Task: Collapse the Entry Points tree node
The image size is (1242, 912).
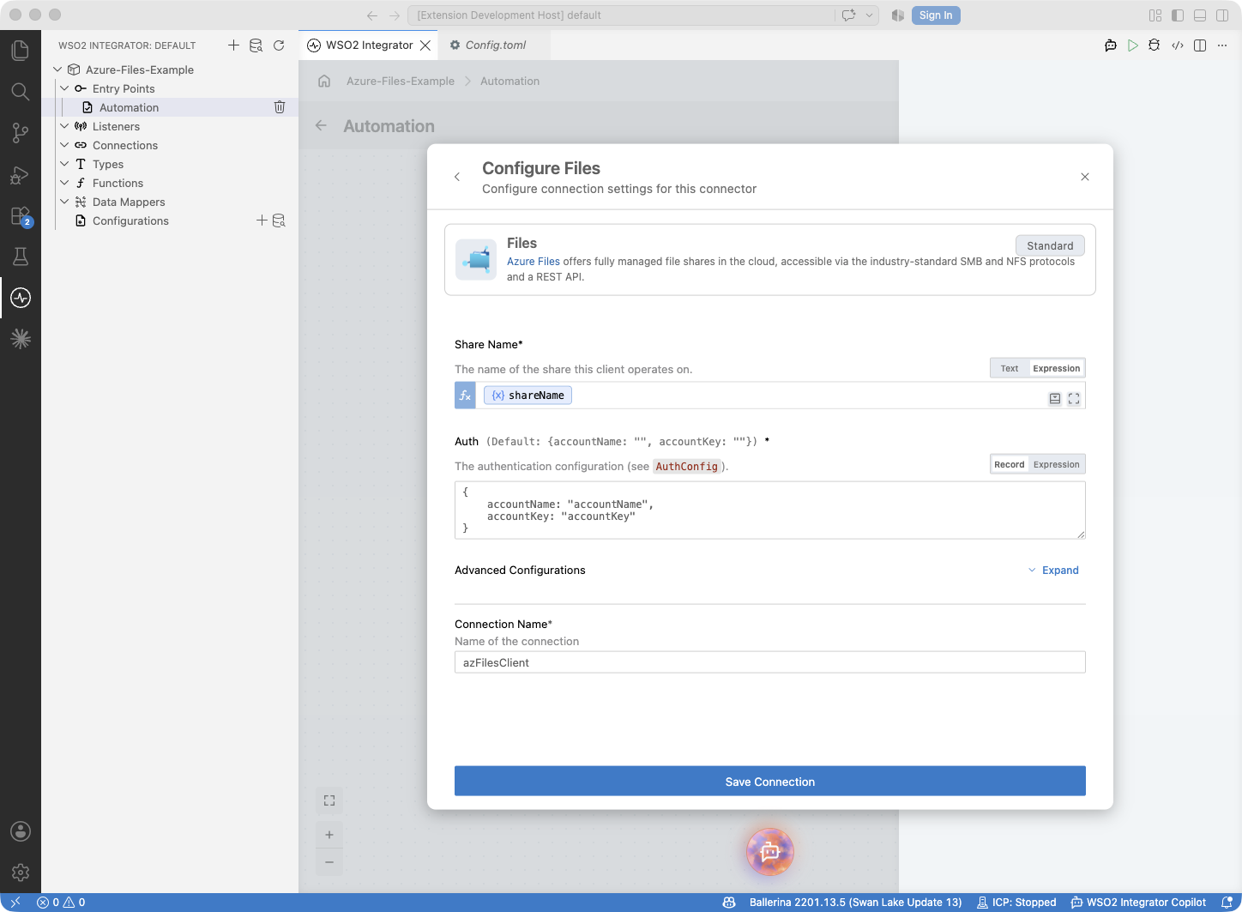Action: coord(64,88)
